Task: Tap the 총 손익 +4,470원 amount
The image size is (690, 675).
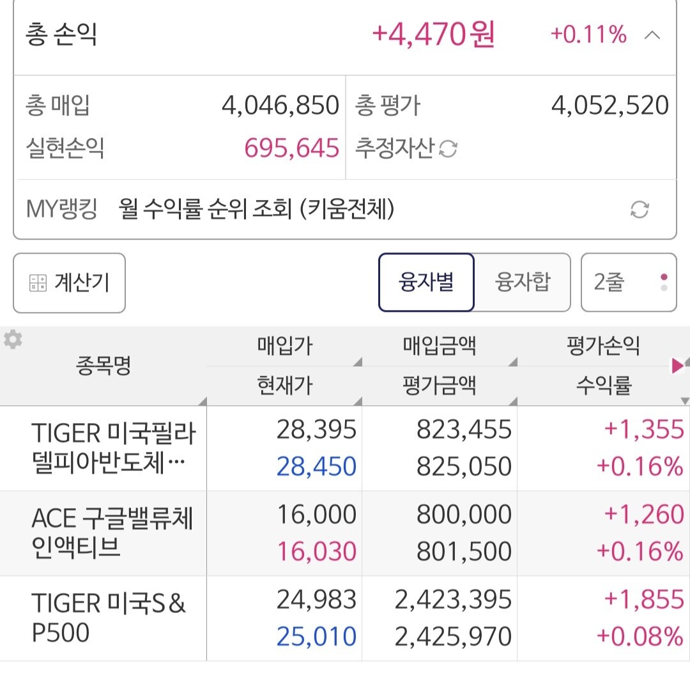Action: tap(433, 35)
